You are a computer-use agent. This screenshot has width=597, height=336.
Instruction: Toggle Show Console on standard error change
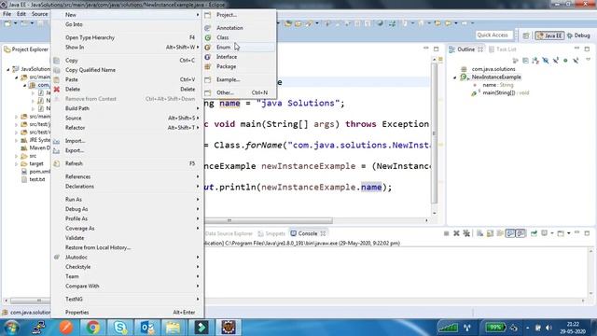pos(521,233)
